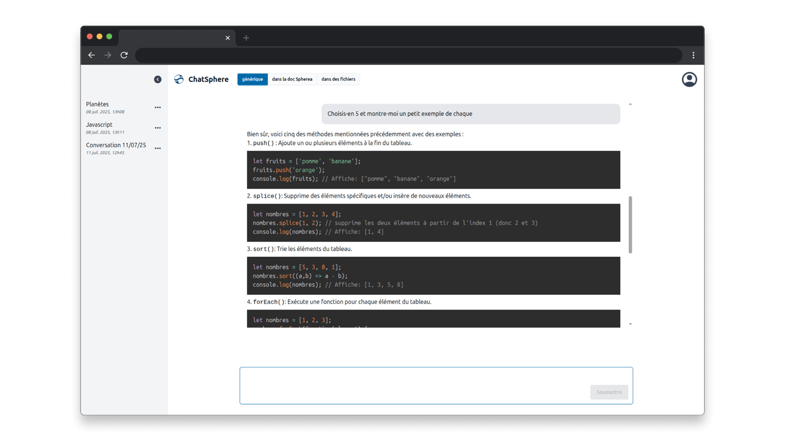Open the Javascript conversation
This screenshot has height=441, width=785.
click(x=99, y=125)
